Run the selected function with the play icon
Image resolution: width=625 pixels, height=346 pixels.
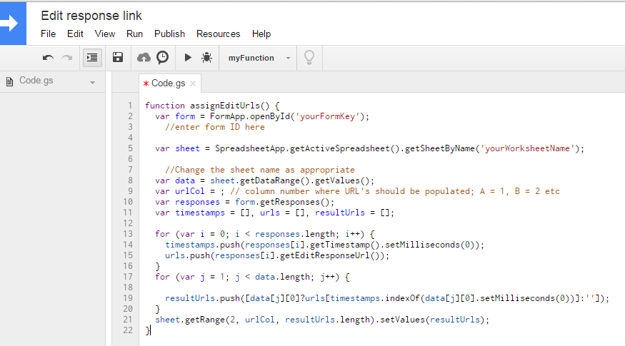188,58
